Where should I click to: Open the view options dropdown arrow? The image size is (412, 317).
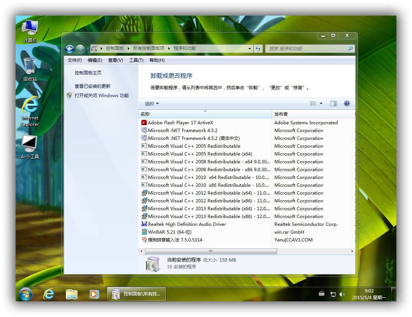pyautogui.click(x=321, y=103)
